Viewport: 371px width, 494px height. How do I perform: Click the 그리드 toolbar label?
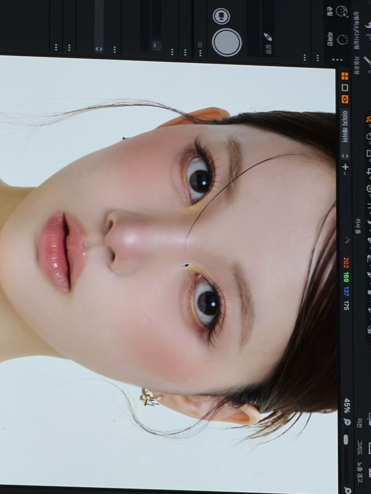360,448
